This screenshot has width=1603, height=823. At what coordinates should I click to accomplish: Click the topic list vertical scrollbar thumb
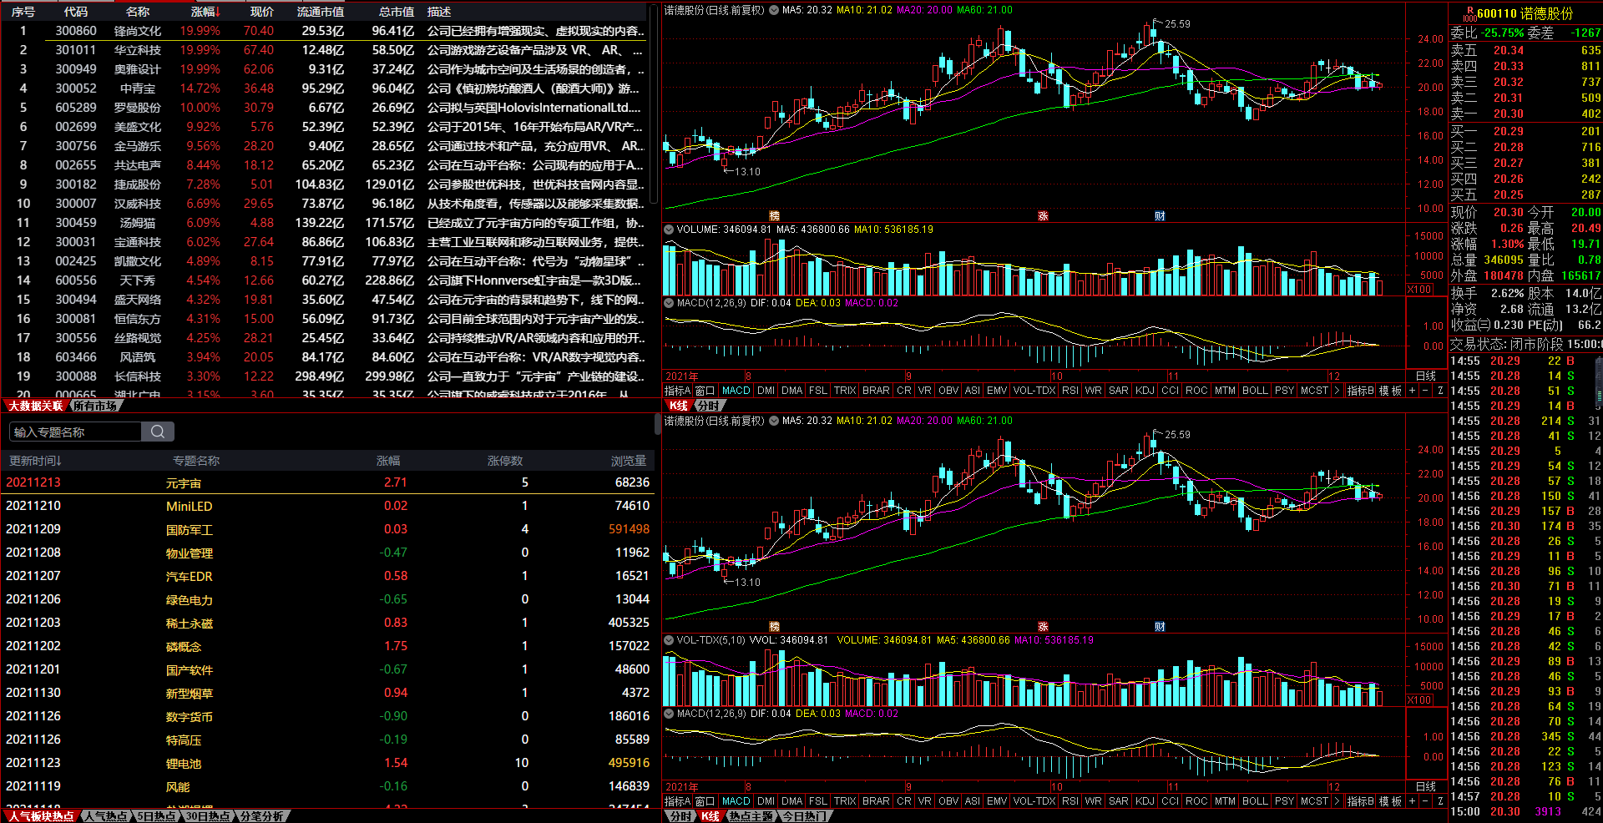(658, 424)
